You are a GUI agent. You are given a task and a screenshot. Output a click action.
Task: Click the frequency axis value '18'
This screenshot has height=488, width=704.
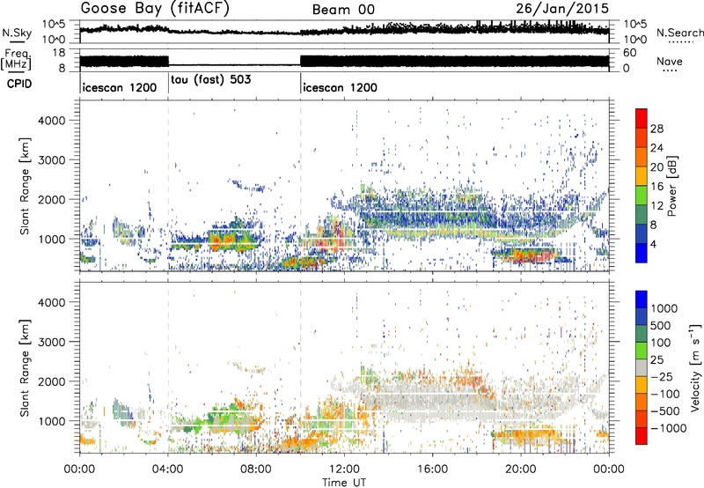[59, 53]
